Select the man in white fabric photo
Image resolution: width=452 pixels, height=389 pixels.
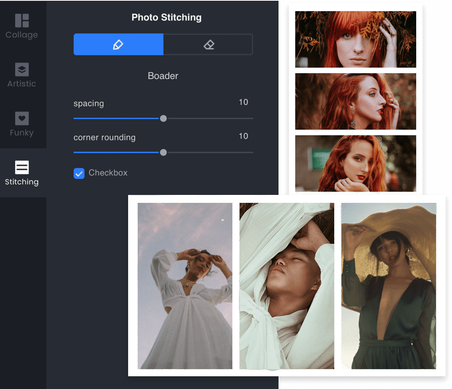[x=287, y=286]
